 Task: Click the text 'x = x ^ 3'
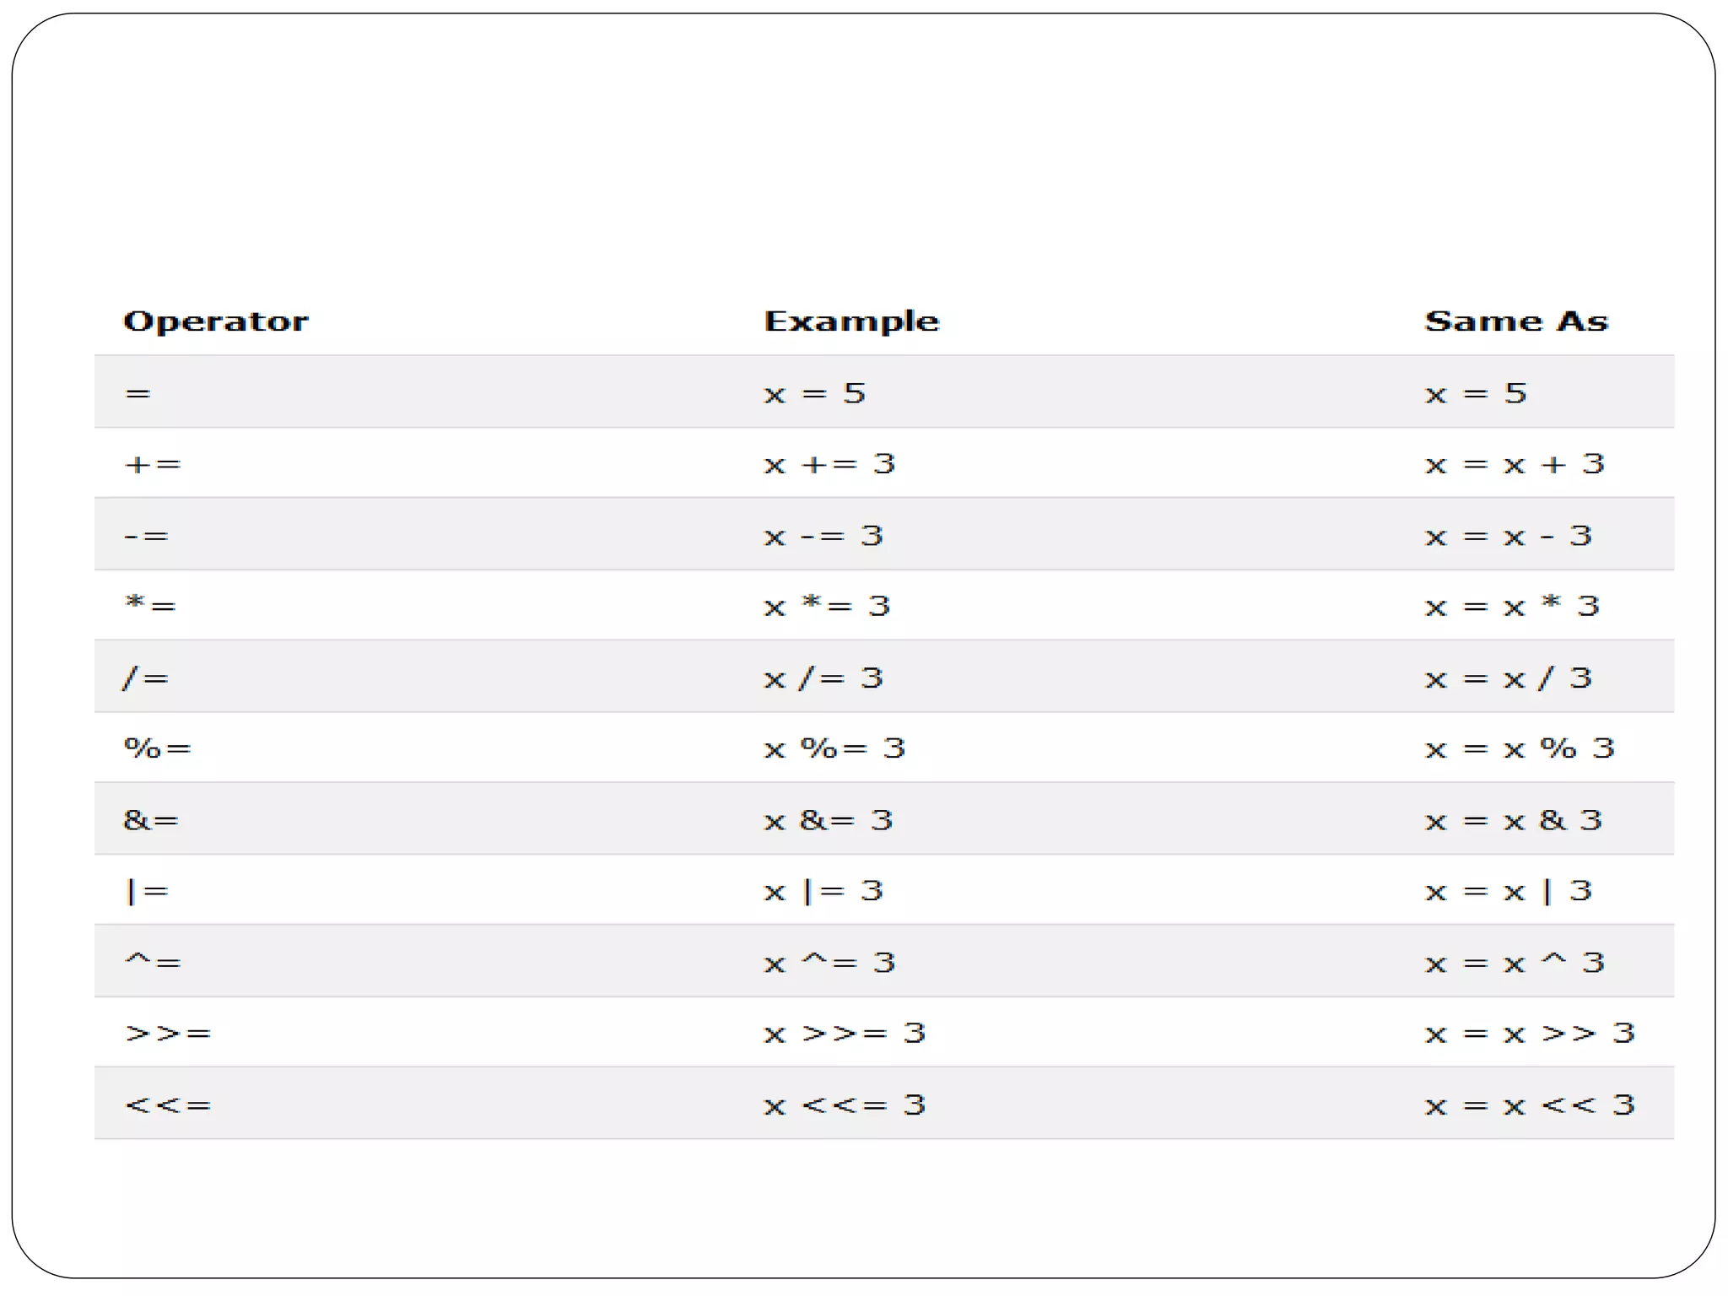tap(1515, 963)
